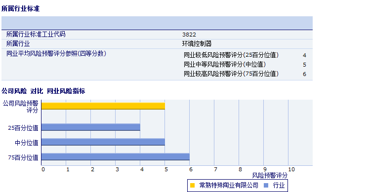Image resolution: width=369 pixels, height=192 pixels.
Task: Select the 75百分位值 blue bar
Action: click(x=116, y=157)
